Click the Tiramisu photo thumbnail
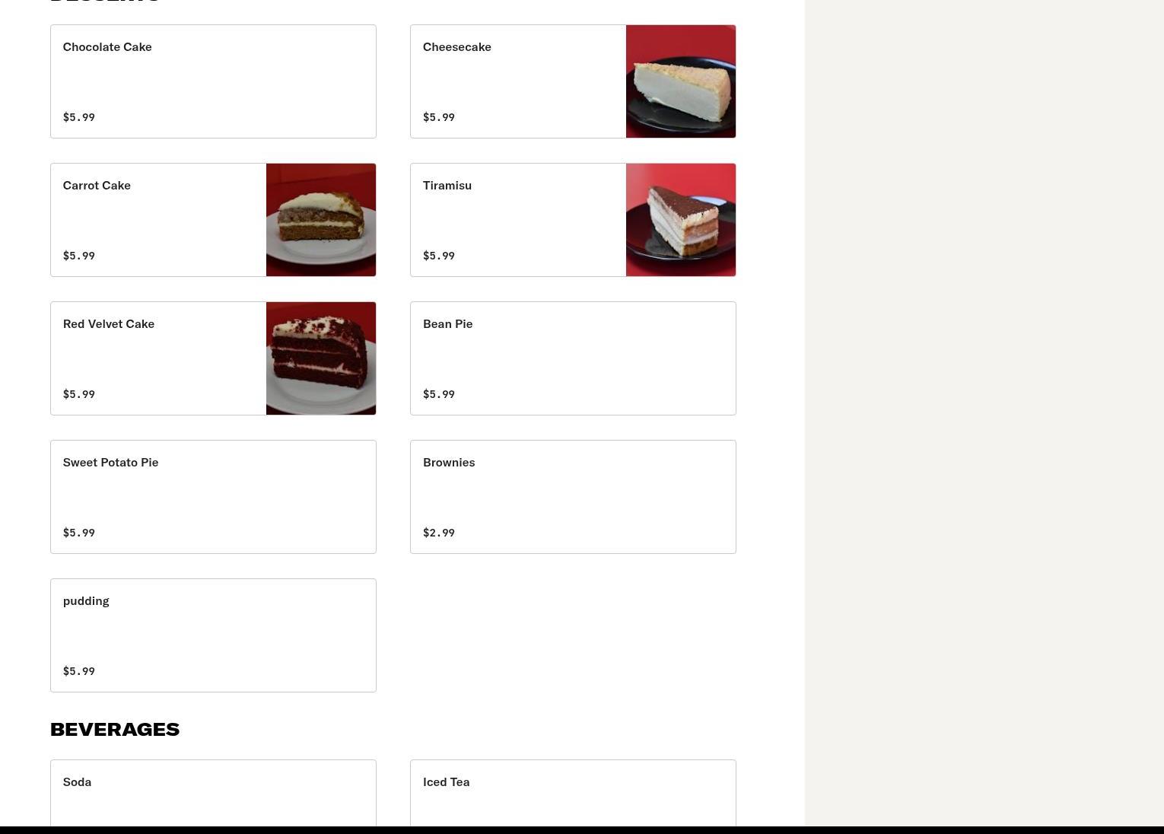 coord(681,220)
